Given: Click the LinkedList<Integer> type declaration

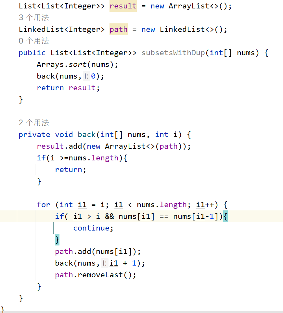Looking at the screenshot, I should [x=62, y=30].
